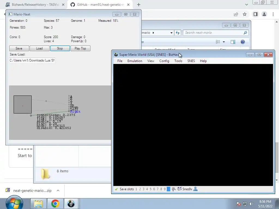
Task: Select save slot 7 in BizHawk status bar
Action: coord(157,189)
